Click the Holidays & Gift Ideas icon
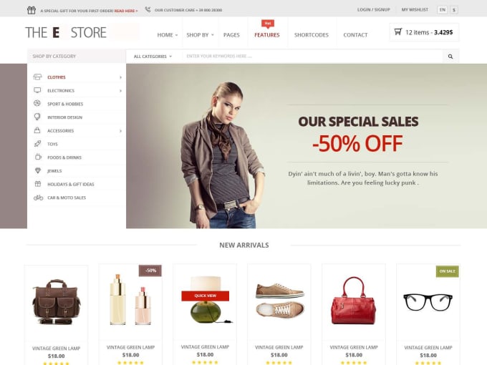The image size is (487, 365). [x=37, y=184]
